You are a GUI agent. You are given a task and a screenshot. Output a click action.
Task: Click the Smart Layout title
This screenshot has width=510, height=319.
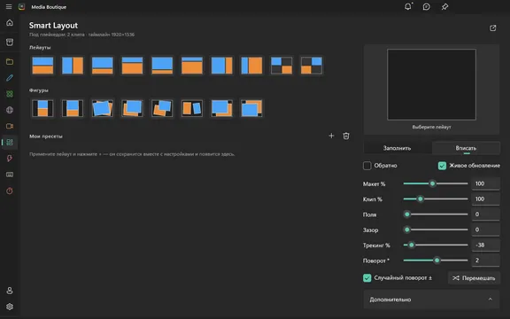53,26
